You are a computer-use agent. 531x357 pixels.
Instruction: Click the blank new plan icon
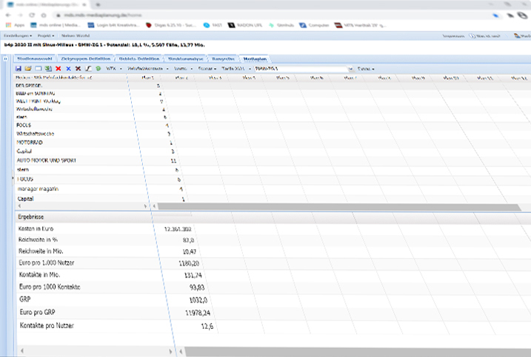tap(39, 69)
